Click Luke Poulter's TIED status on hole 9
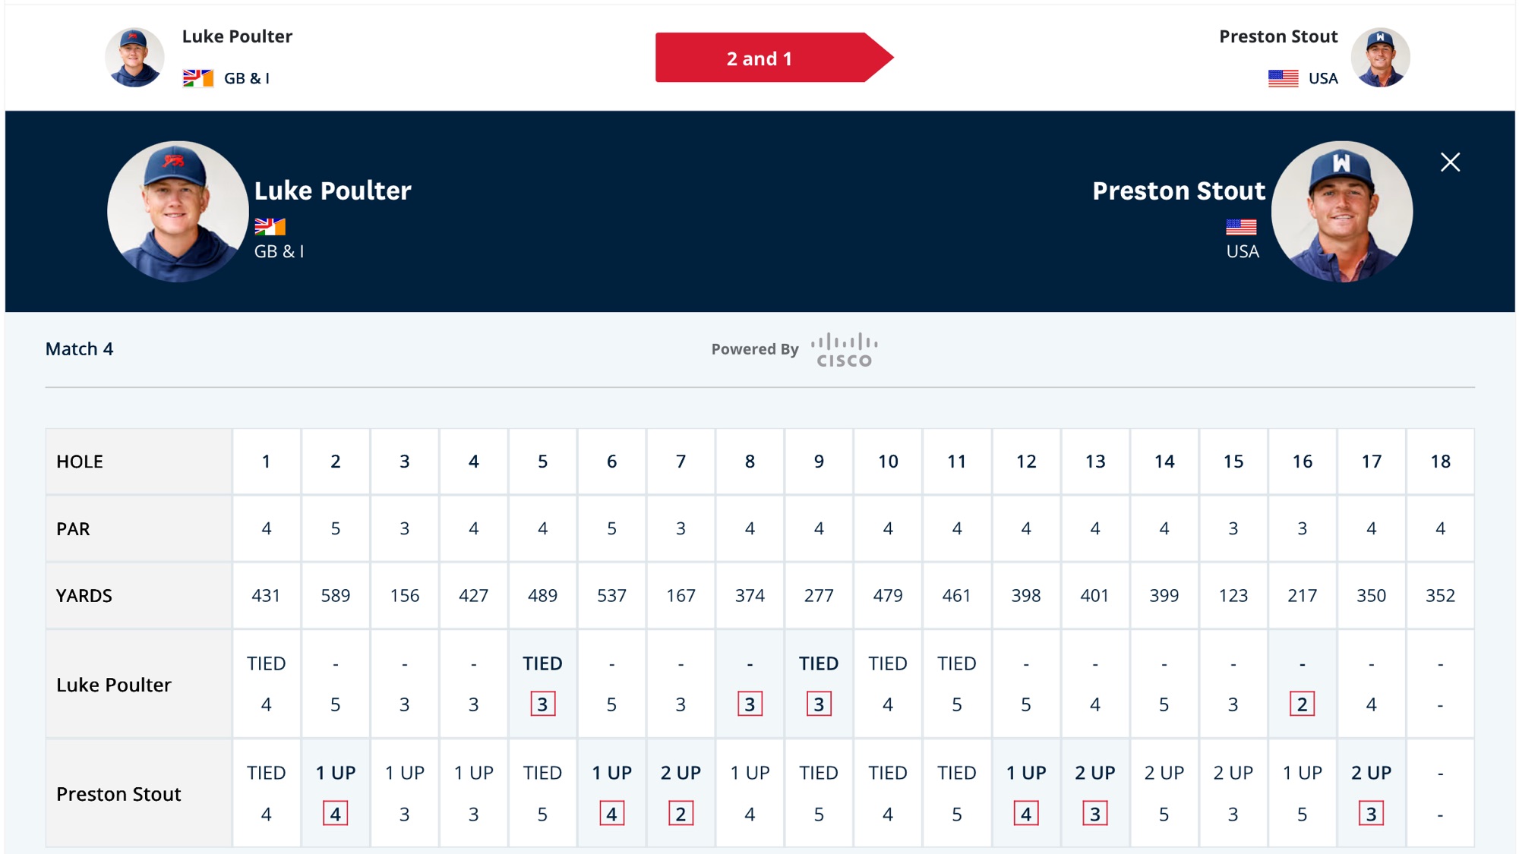The width and height of the screenshot is (1519, 854). 819,663
